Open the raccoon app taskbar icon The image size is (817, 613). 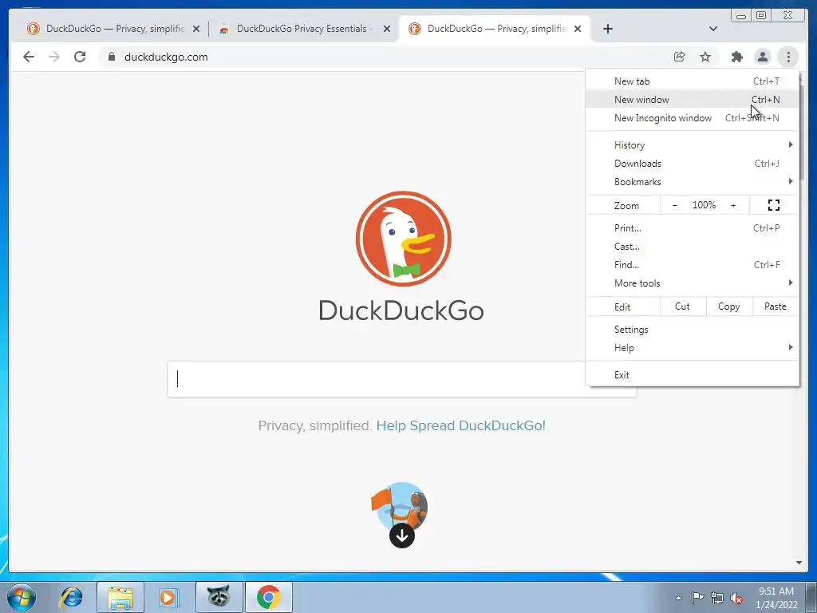tap(219, 597)
